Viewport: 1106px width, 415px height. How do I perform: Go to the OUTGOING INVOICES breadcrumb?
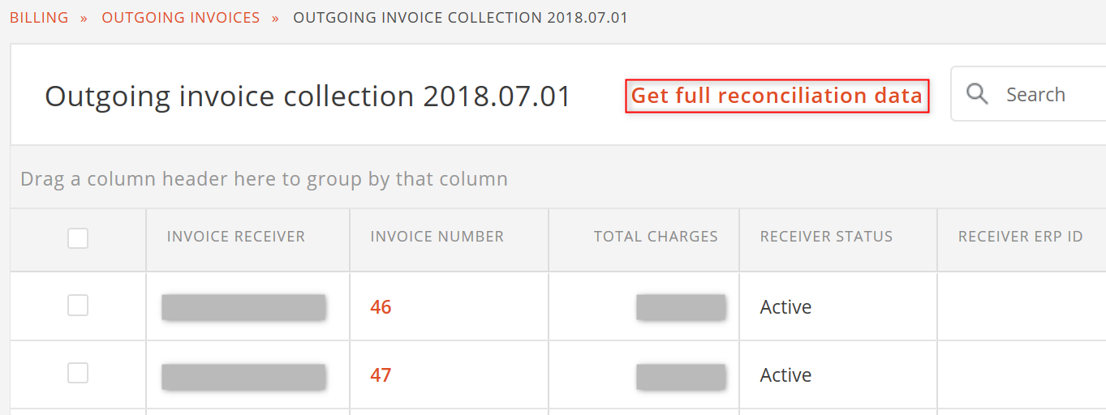[x=180, y=18]
